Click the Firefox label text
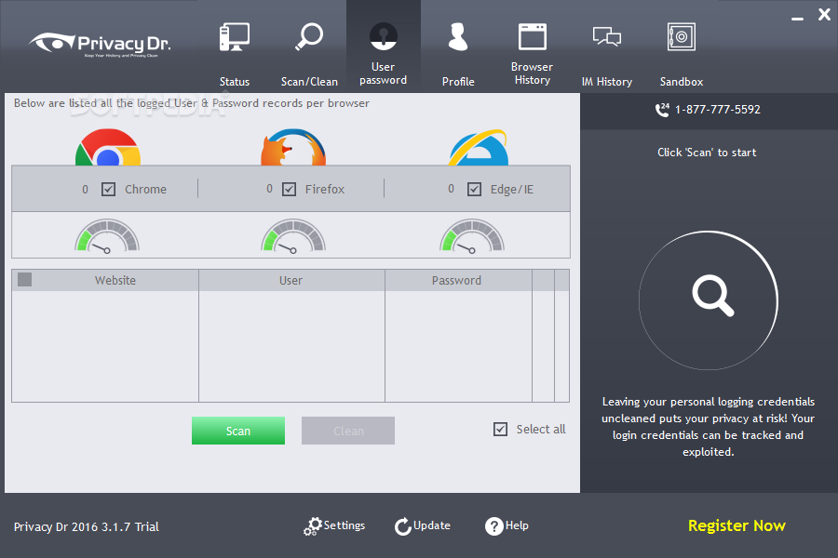838x558 pixels. coord(324,189)
